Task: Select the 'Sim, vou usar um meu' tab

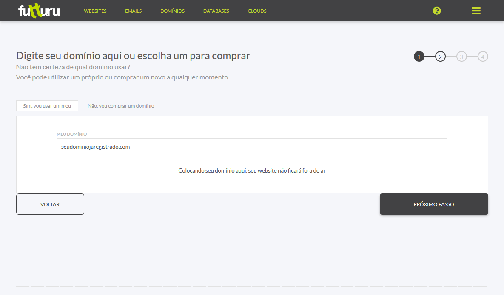Action: [47, 106]
